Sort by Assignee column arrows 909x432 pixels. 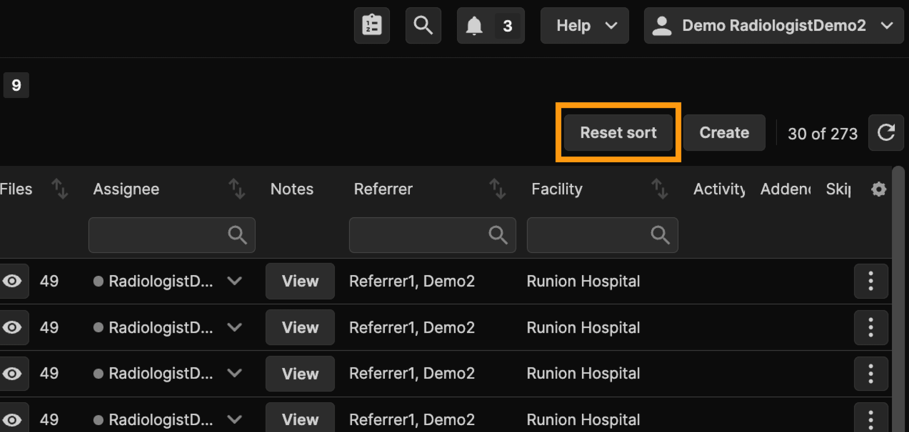[237, 189]
